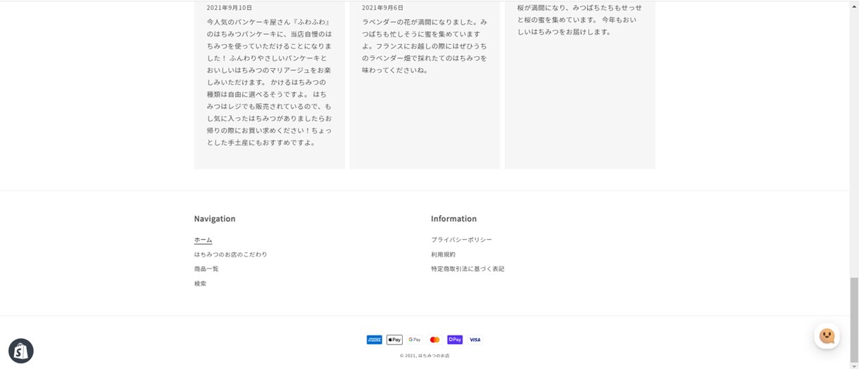
Task: Click the はちみつのお店 copyright link
Action: click(433, 356)
